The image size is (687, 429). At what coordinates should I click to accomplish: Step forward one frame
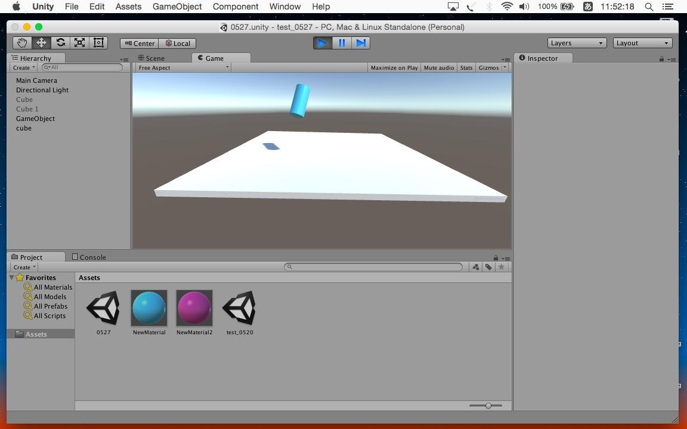tap(361, 43)
